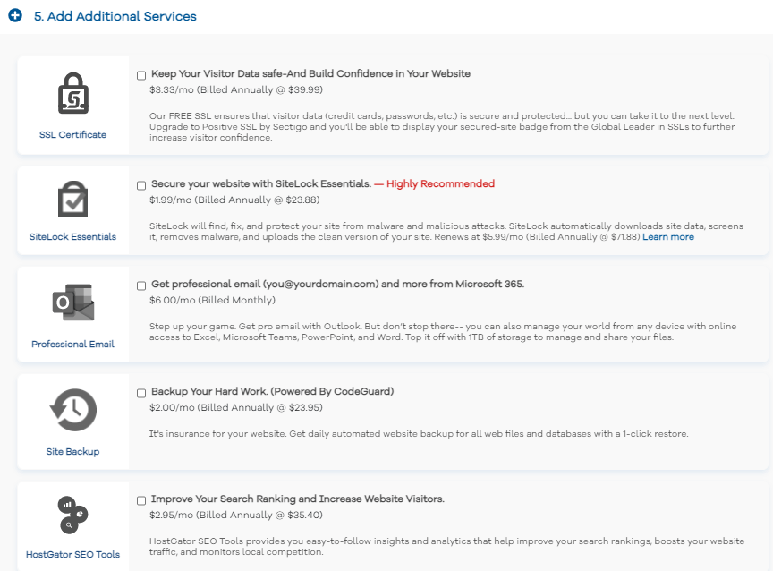The image size is (773, 571).
Task: Click the plus circle icon beside section 5
Action: point(15,15)
